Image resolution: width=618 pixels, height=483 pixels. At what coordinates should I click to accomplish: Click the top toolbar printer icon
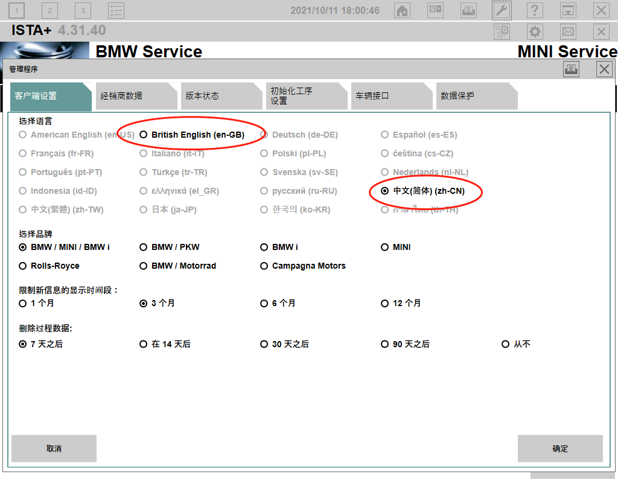click(468, 10)
